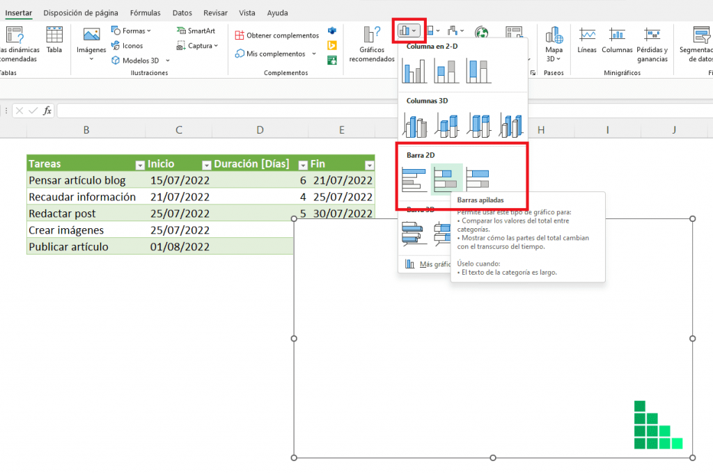Open the Duración [Días] filter dropdown

coord(303,166)
